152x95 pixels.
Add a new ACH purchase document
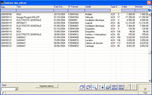(x=114, y=87)
